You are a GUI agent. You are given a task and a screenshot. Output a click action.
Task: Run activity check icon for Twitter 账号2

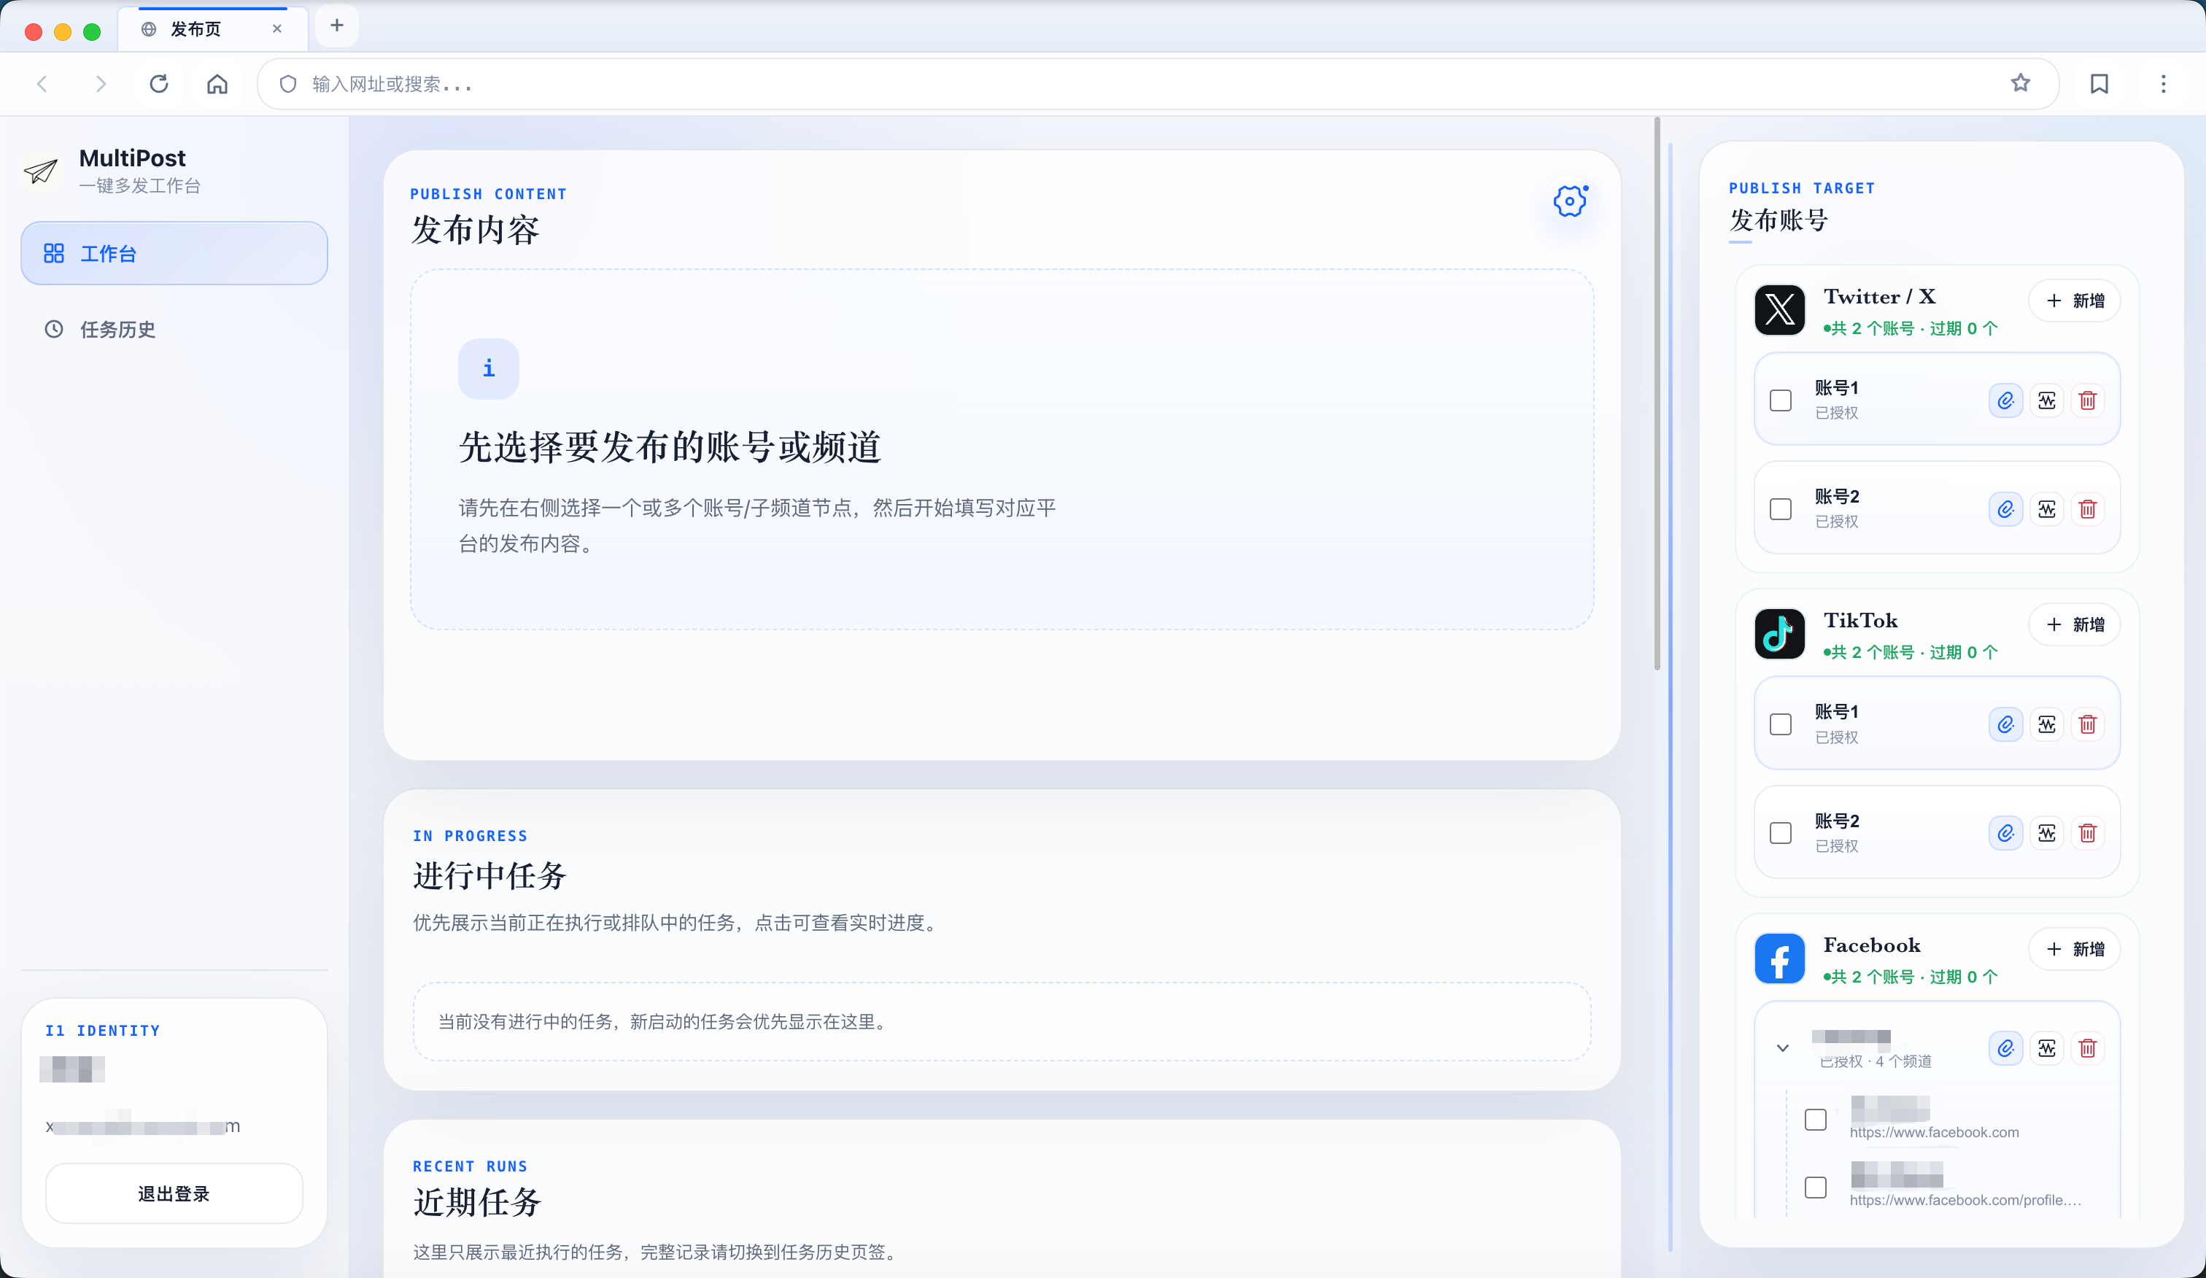point(2047,509)
